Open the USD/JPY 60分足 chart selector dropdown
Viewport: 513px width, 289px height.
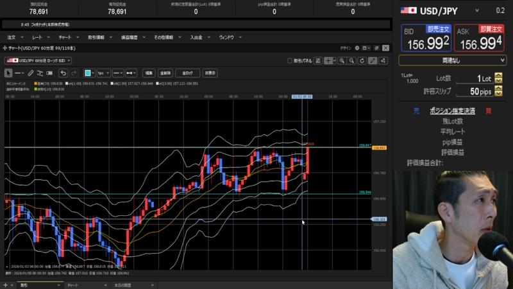pyautogui.click(x=37, y=60)
